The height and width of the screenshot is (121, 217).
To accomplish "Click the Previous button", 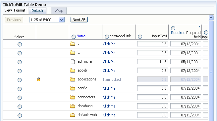I will pos(14,20).
